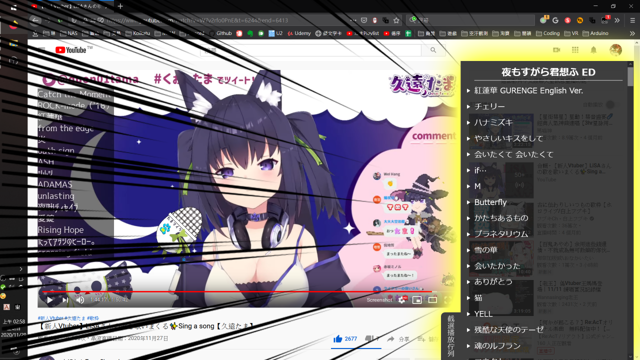
Task: Switch to theater mode
Action: tap(432, 300)
